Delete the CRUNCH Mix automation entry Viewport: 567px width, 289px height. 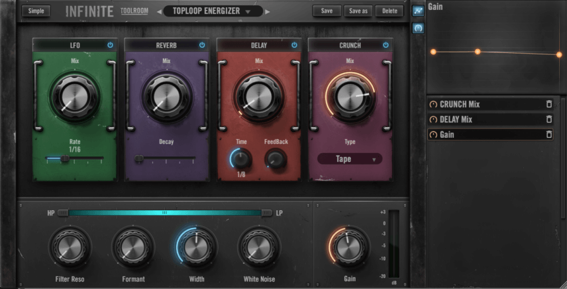point(549,104)
